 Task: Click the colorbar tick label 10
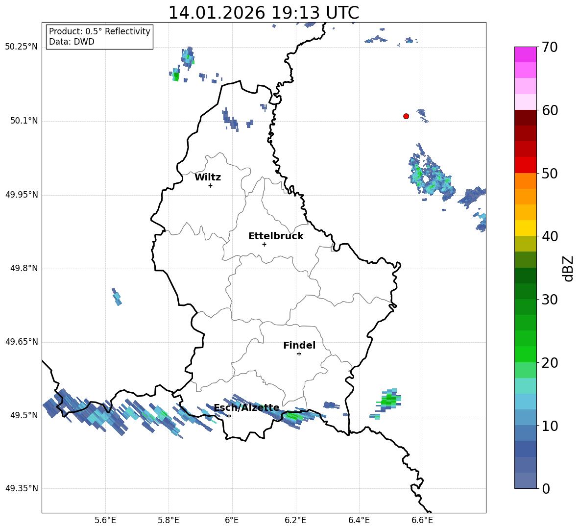[x=550, y=426]
